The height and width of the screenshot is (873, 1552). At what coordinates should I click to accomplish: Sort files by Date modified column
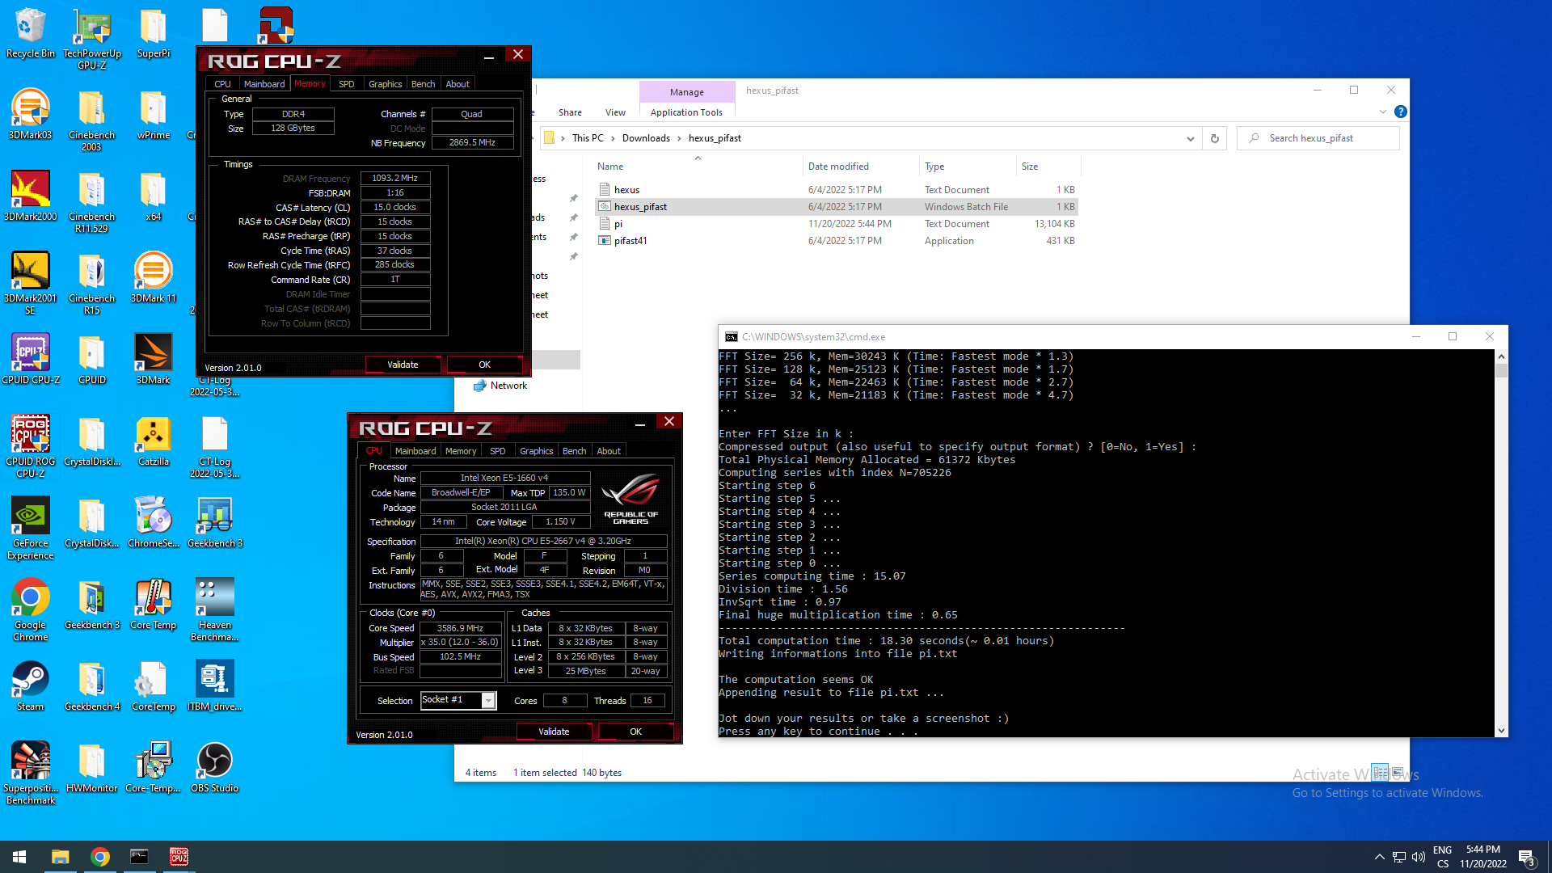coord(838,167)
